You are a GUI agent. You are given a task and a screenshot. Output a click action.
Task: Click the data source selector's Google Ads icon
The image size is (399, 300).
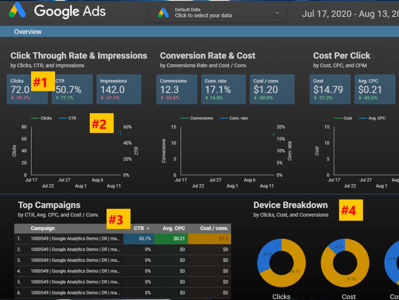[x=163, y=13]
